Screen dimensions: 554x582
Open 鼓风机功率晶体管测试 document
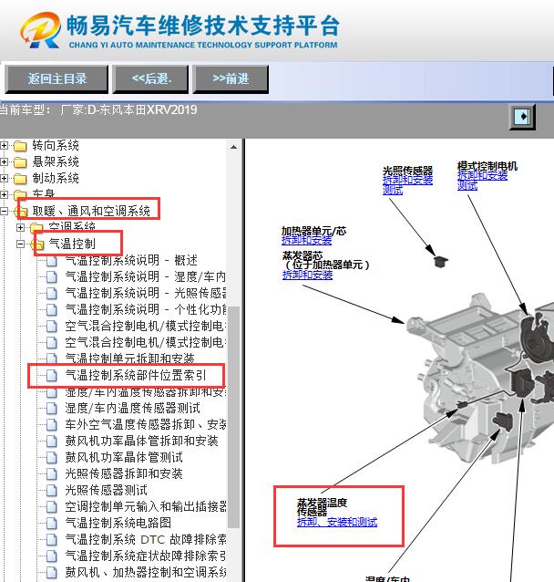124,457
